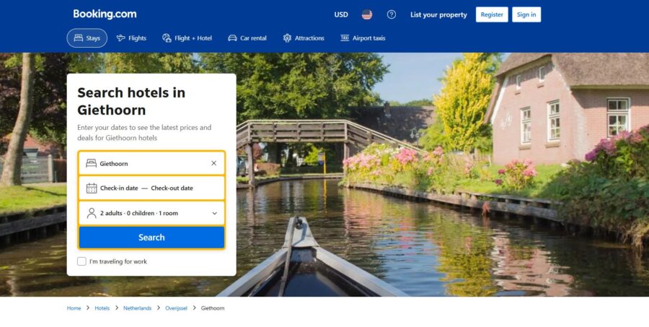Click the airplane icon for Flights

[121, 38]
